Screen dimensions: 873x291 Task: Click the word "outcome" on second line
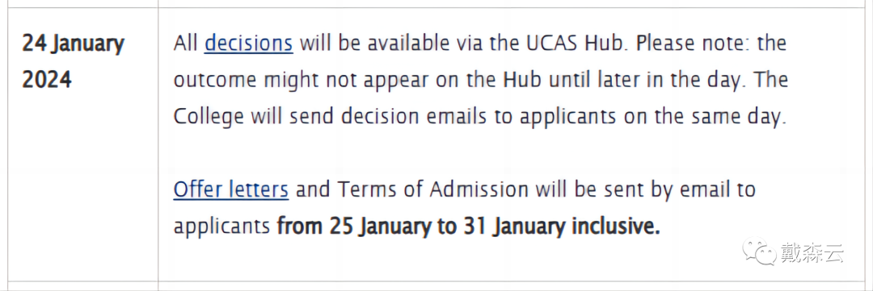tap(214, 81)
